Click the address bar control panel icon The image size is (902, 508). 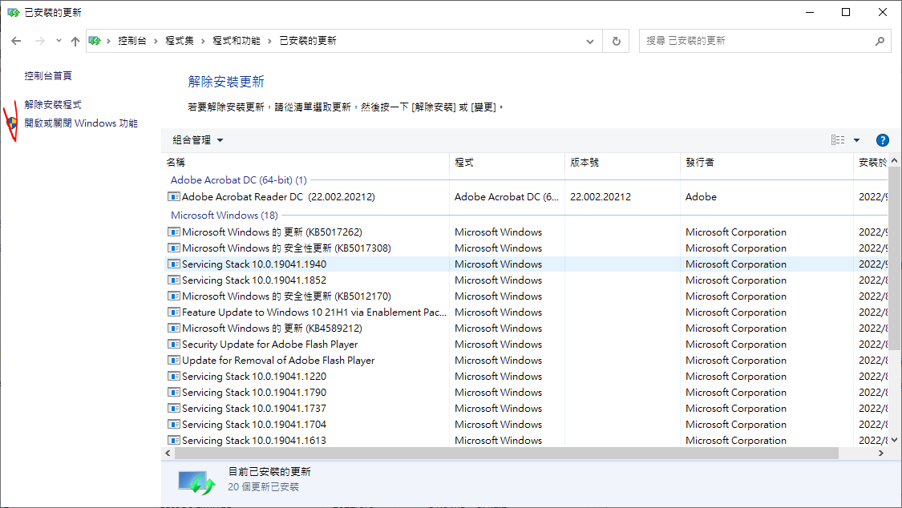95,41
